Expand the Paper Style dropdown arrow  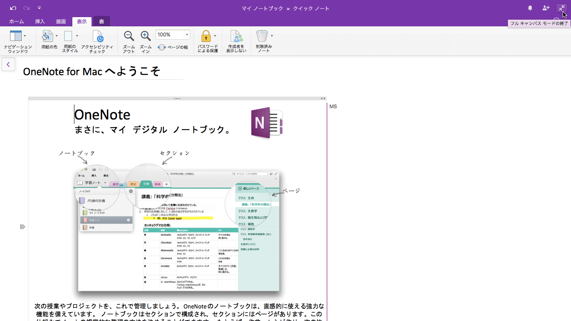pos(77,36)
